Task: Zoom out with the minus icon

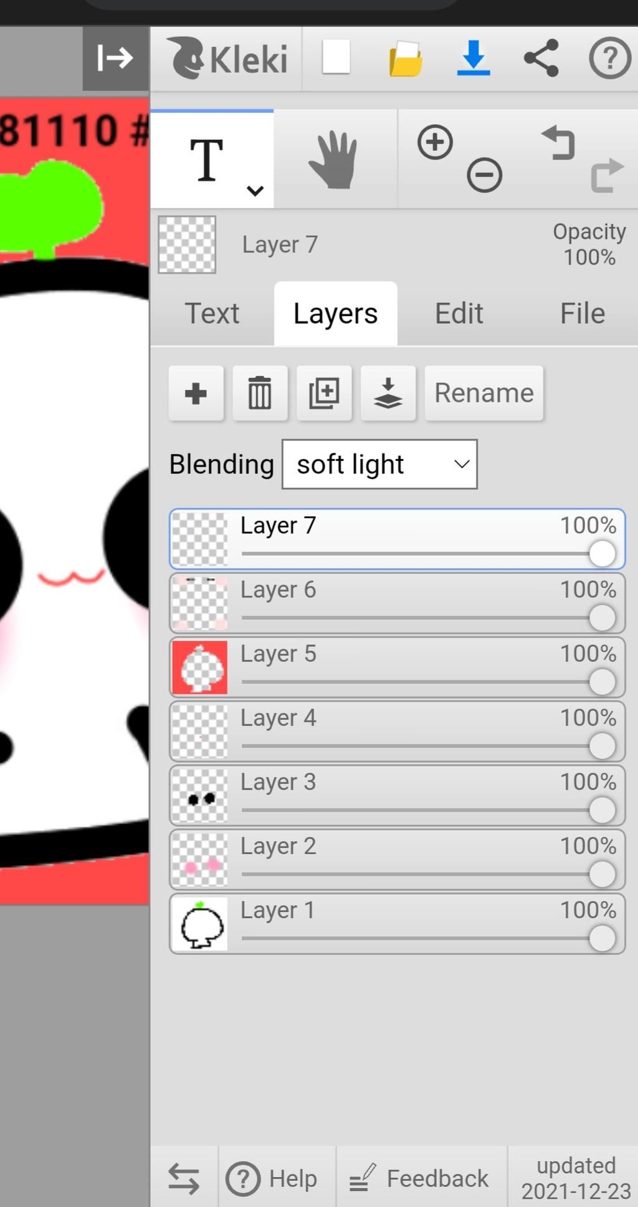Action: coord(484,174)
